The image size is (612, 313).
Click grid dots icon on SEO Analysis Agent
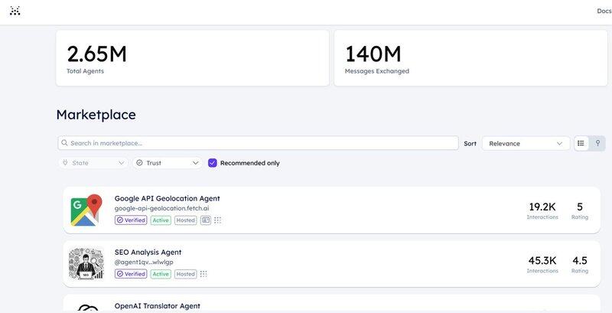tap(203, 274)
